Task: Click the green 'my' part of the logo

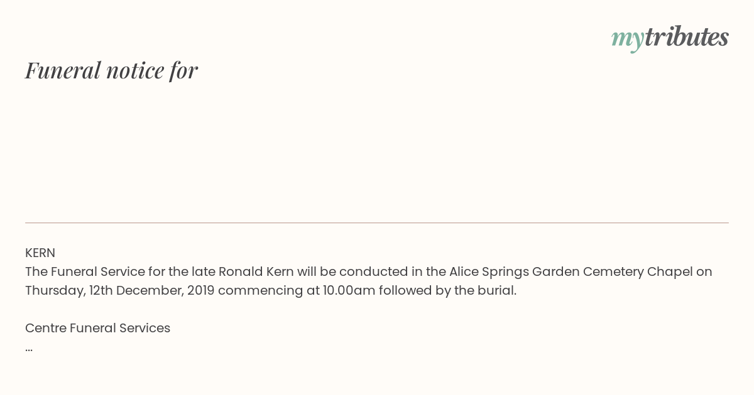Action: [627, 40]
